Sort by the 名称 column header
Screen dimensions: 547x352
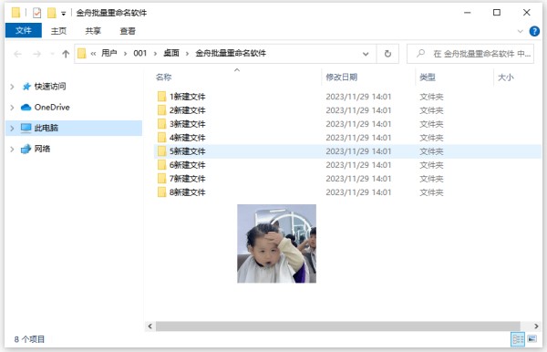click(163, 78)
